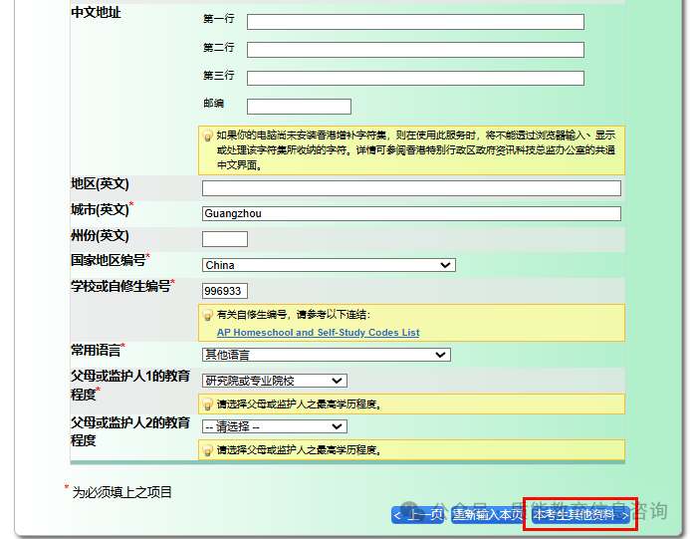The image size is (690, 539).
Task: Click the 地区(英文) input field
Action: pyautogui.click(x=411, y=188)
